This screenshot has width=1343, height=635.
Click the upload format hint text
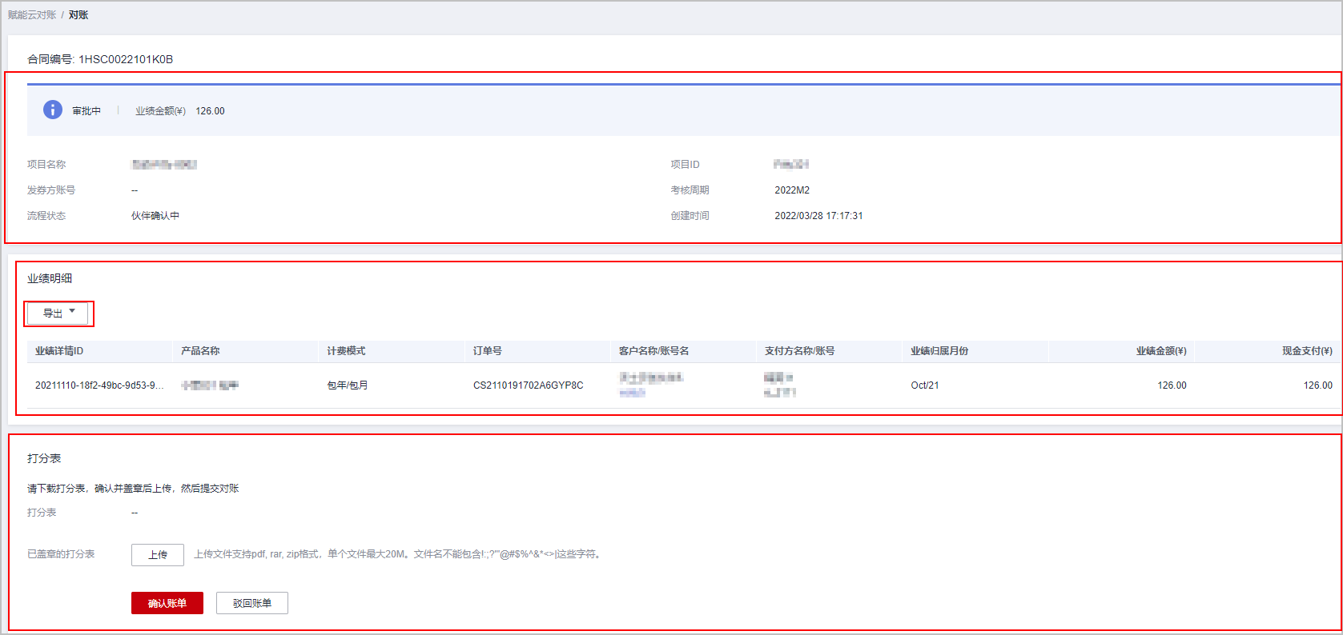click(x=399, y=554)
